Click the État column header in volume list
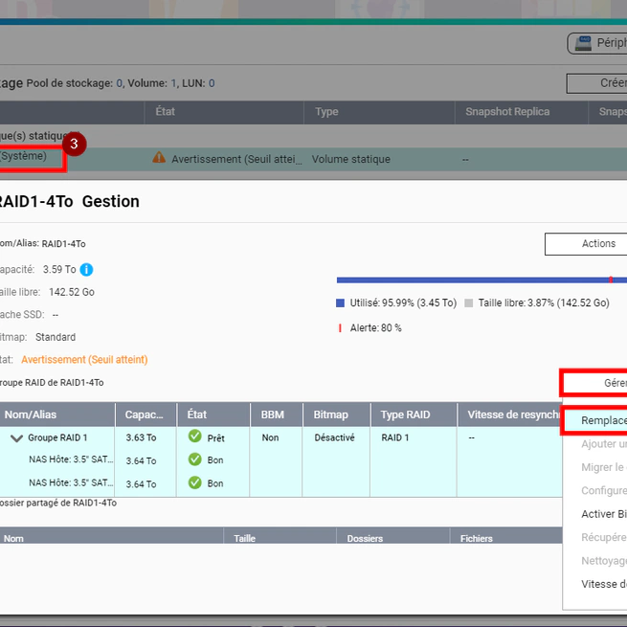Viewport: 627px width, 627px height. click(224, 112)
